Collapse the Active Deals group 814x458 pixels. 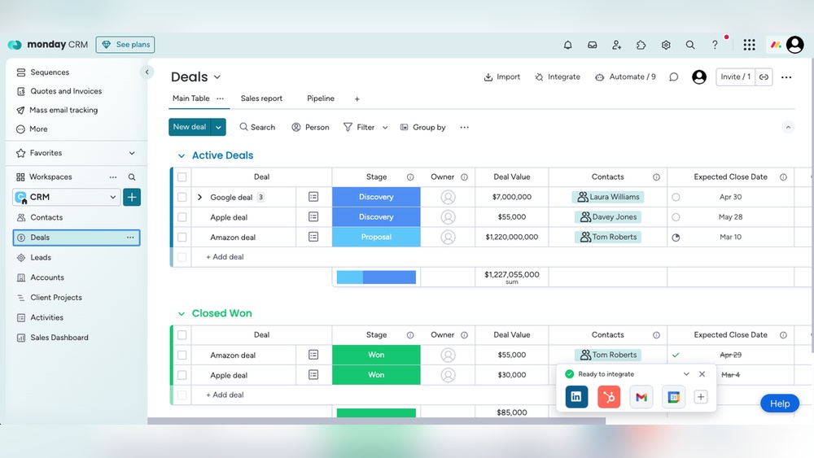(x=182, y=155)
